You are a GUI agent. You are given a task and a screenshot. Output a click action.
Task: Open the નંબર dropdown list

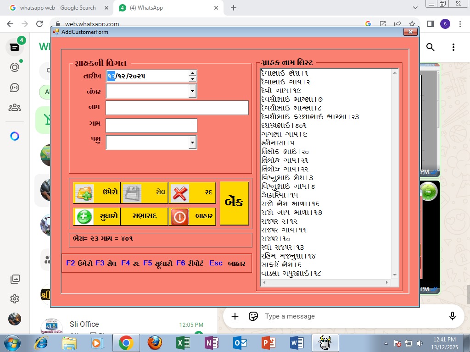pyautogui.click(x=192, y=91)
